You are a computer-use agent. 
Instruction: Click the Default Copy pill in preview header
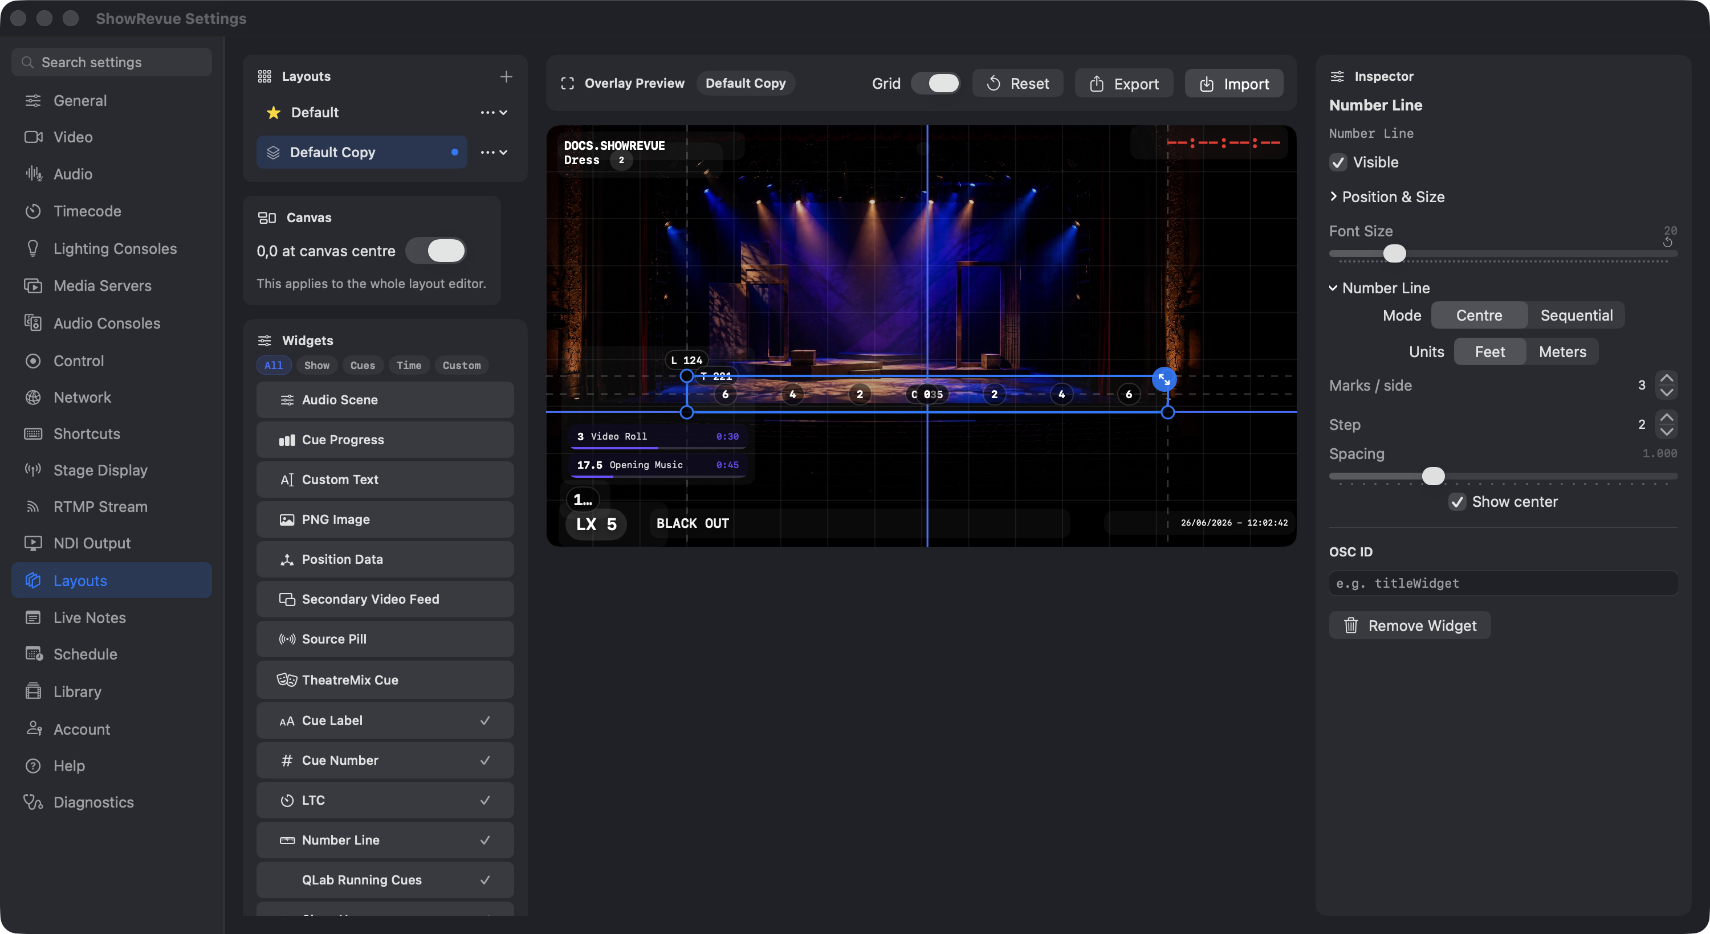(746, 84)
